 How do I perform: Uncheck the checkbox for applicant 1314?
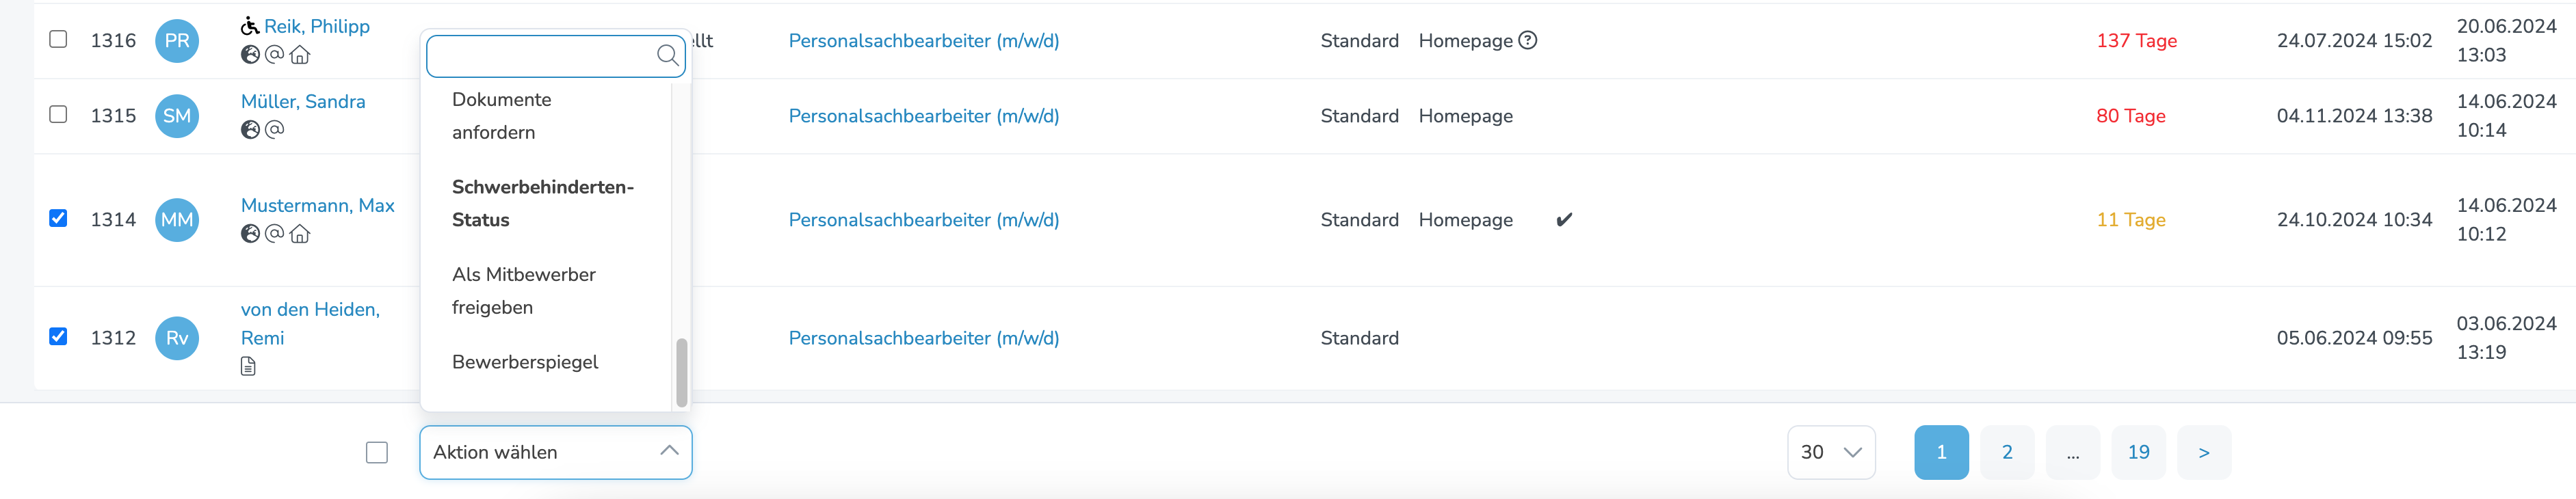(58, 218)
